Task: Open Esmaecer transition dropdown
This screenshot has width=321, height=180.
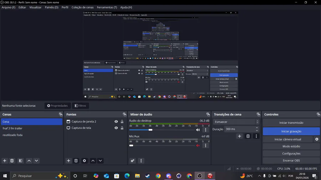Action: tap(236, 122)
